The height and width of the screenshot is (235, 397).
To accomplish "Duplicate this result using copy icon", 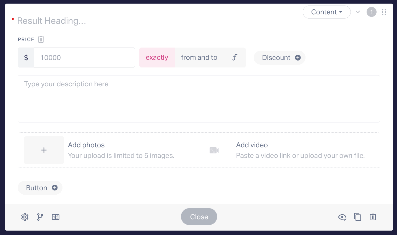I will [x=357, y=217].
